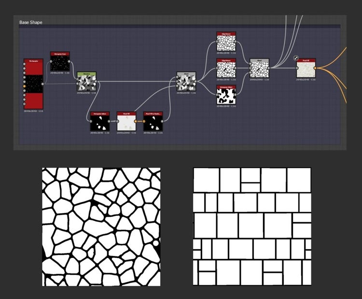Select Histogram Select node with black blobs on white

click(226, 95)
